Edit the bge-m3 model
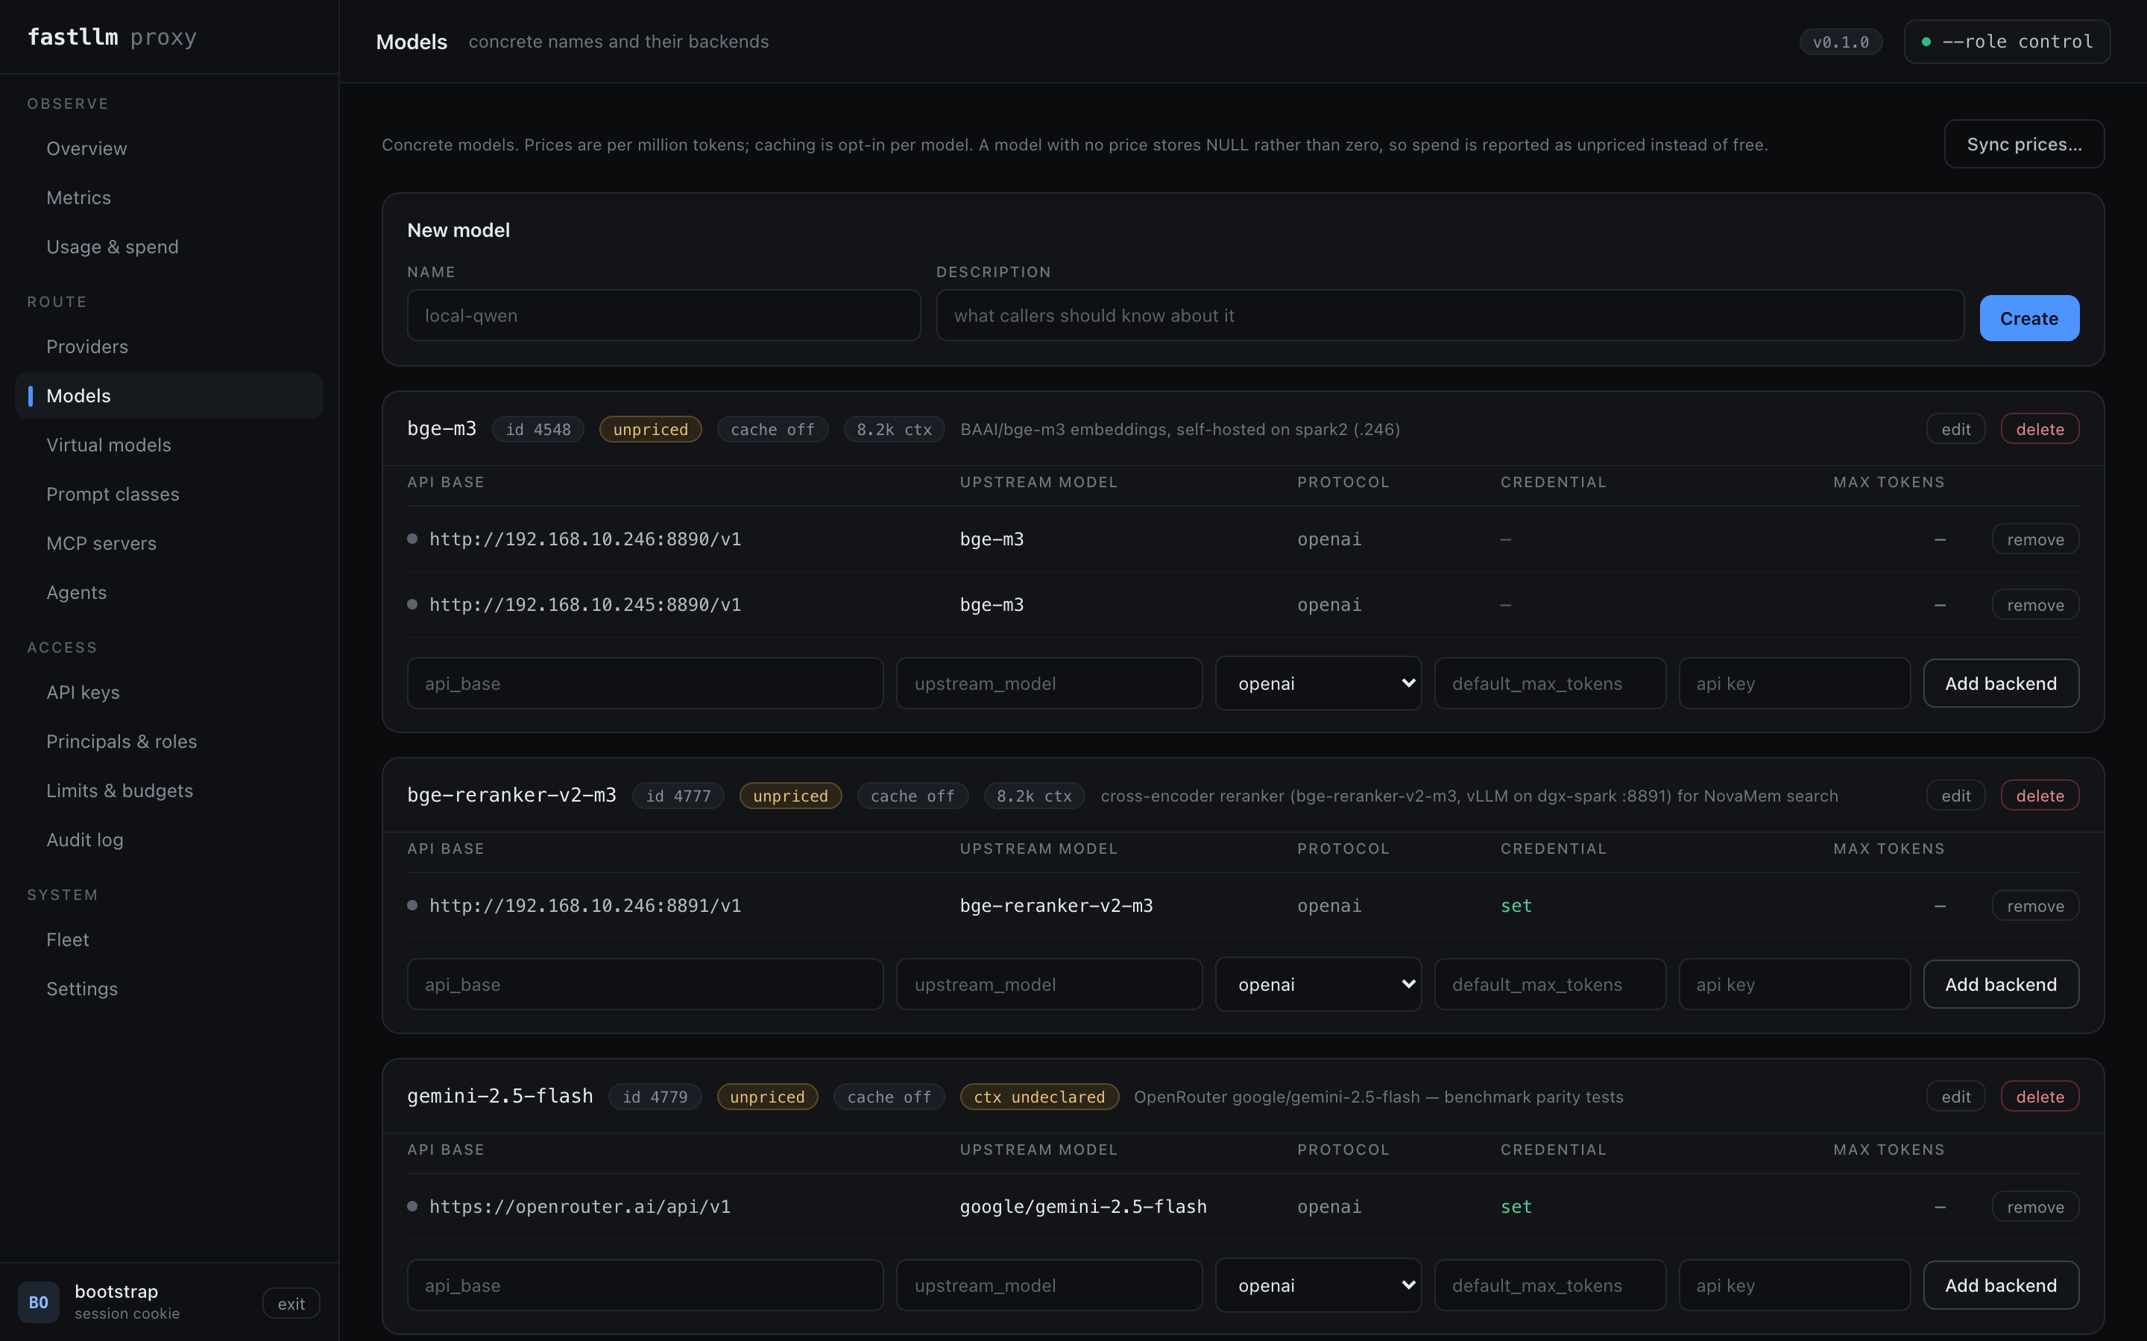This screenshot has width=2147, height=1341. pos(1955,429)
